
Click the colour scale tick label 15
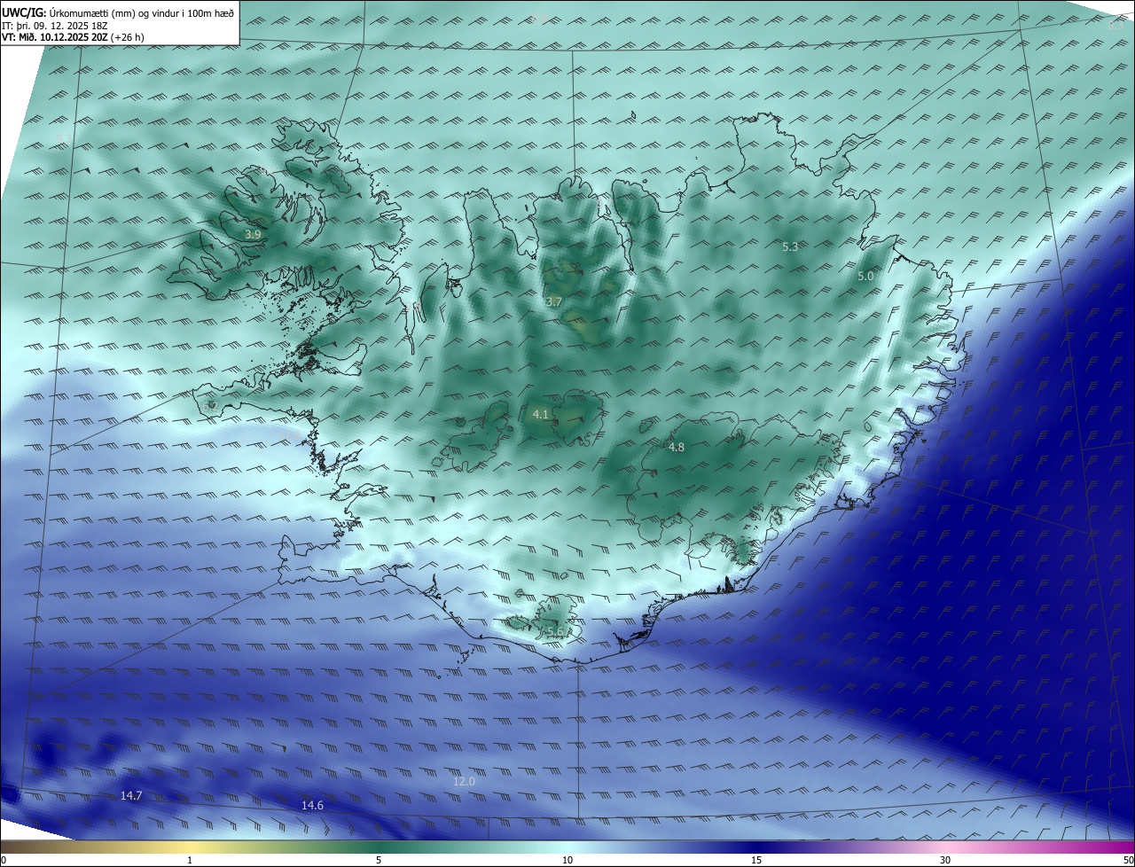coord(756,861)
